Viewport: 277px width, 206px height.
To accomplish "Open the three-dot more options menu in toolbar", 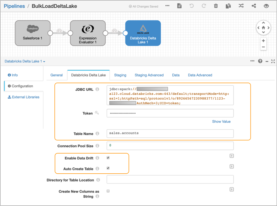I will pyautogui.click(x=167, y=6).
